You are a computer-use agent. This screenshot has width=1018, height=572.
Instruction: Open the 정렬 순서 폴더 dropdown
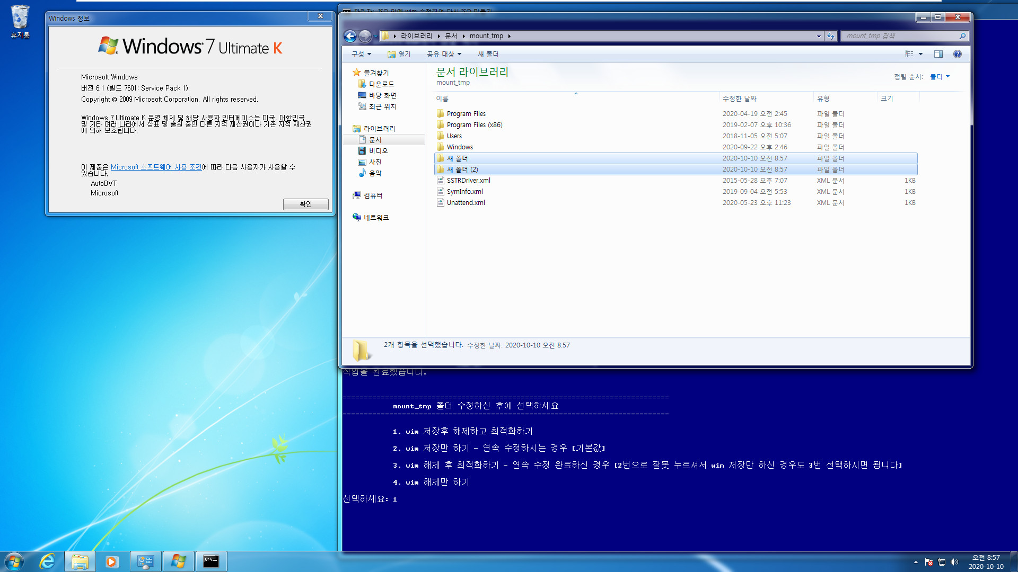[x=940, y=77]
